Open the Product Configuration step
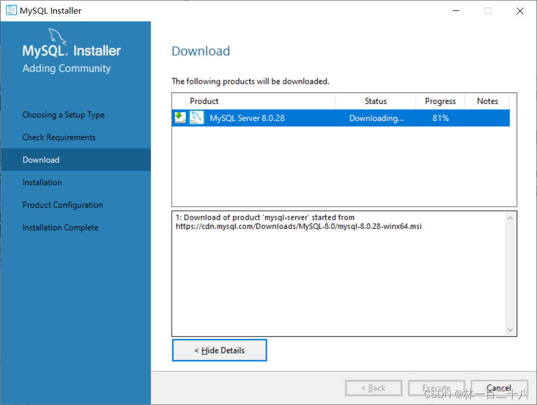This screenshot has height=405, width=537. [x=63, y=205]
